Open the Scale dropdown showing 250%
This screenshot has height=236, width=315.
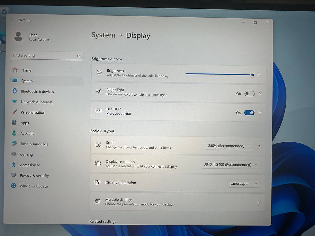(229, 146)
